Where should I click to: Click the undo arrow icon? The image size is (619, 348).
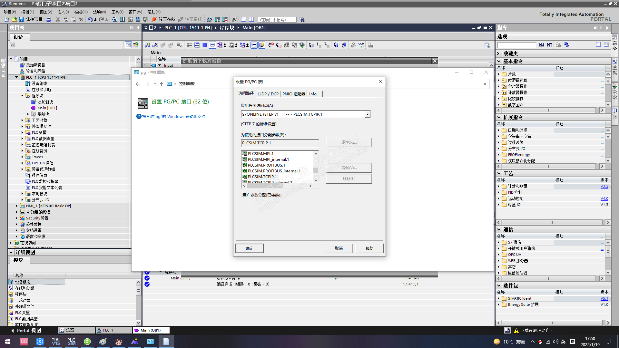tap(90, 19)
